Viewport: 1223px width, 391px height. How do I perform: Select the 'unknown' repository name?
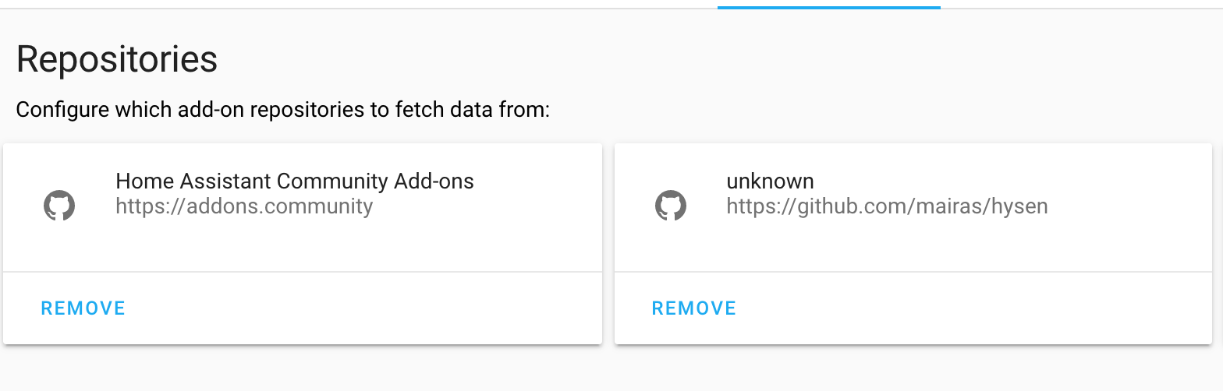pyautogui.click(x=770, y=181)
